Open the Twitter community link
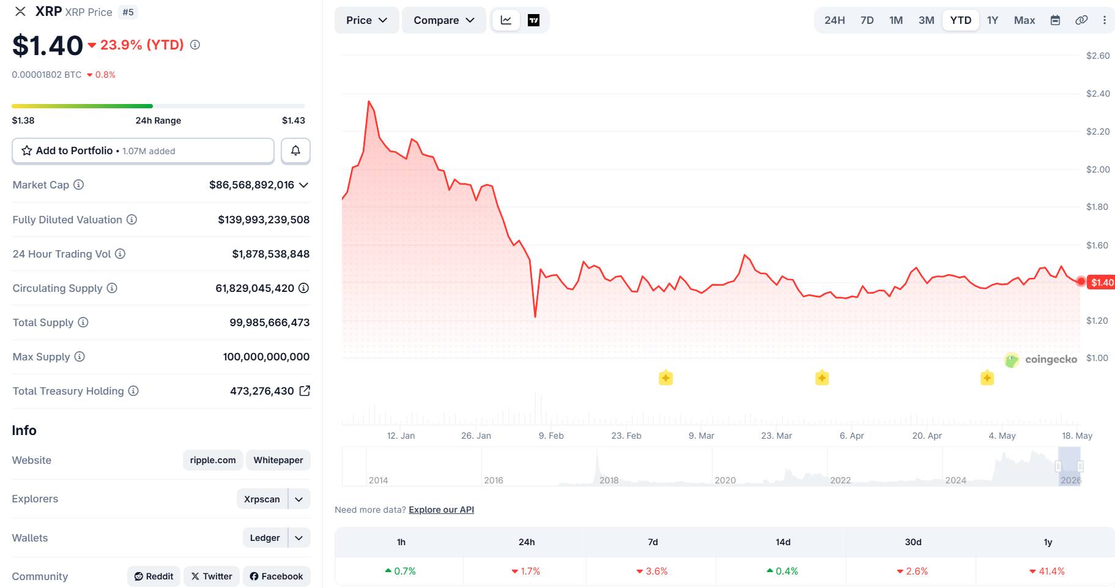This screenshot has width=1115, height=588. [x=212, y=576]
